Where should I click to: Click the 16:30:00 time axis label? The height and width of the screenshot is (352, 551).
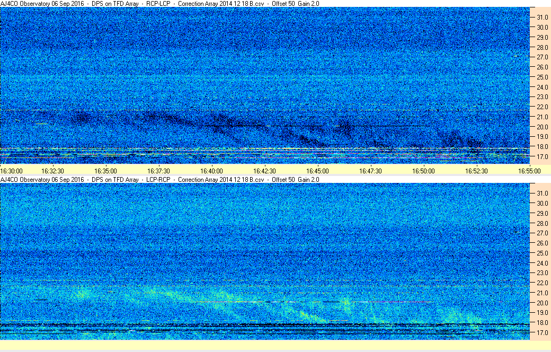tap(11, 171)
